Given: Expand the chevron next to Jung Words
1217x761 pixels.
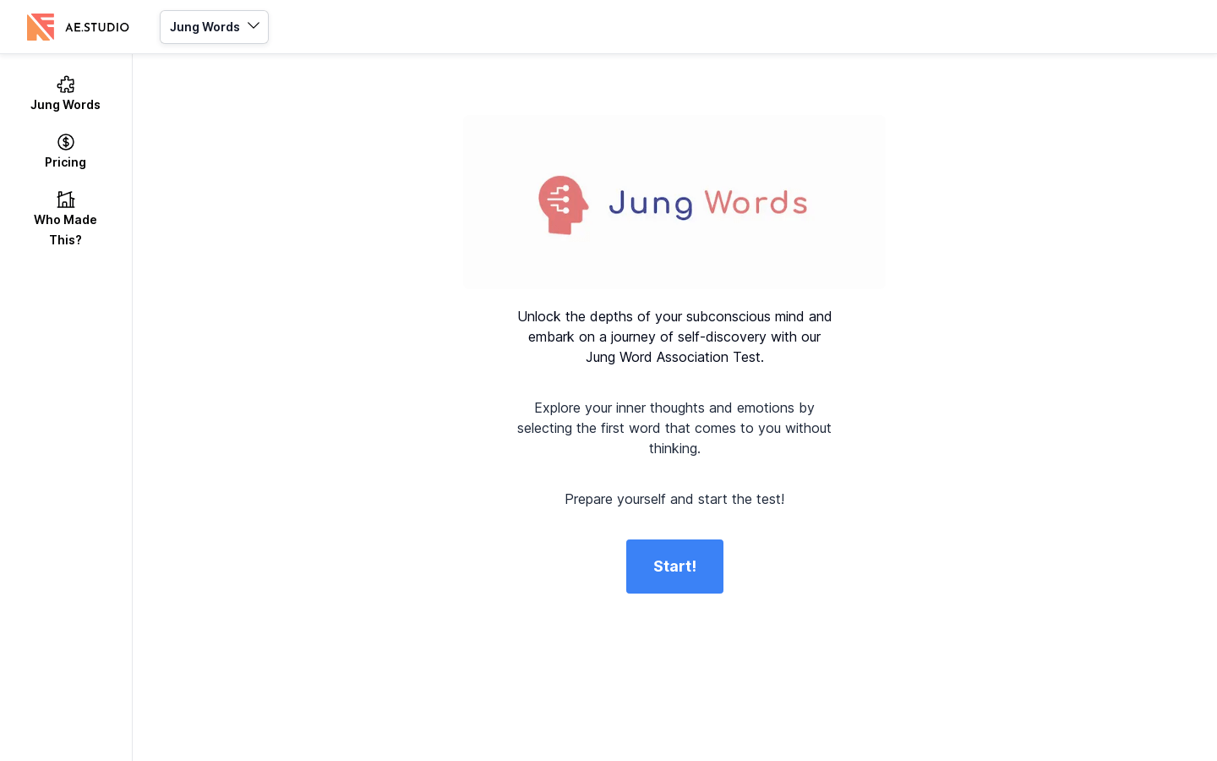Looking at the screenshot, I should [x=254, y=26].
